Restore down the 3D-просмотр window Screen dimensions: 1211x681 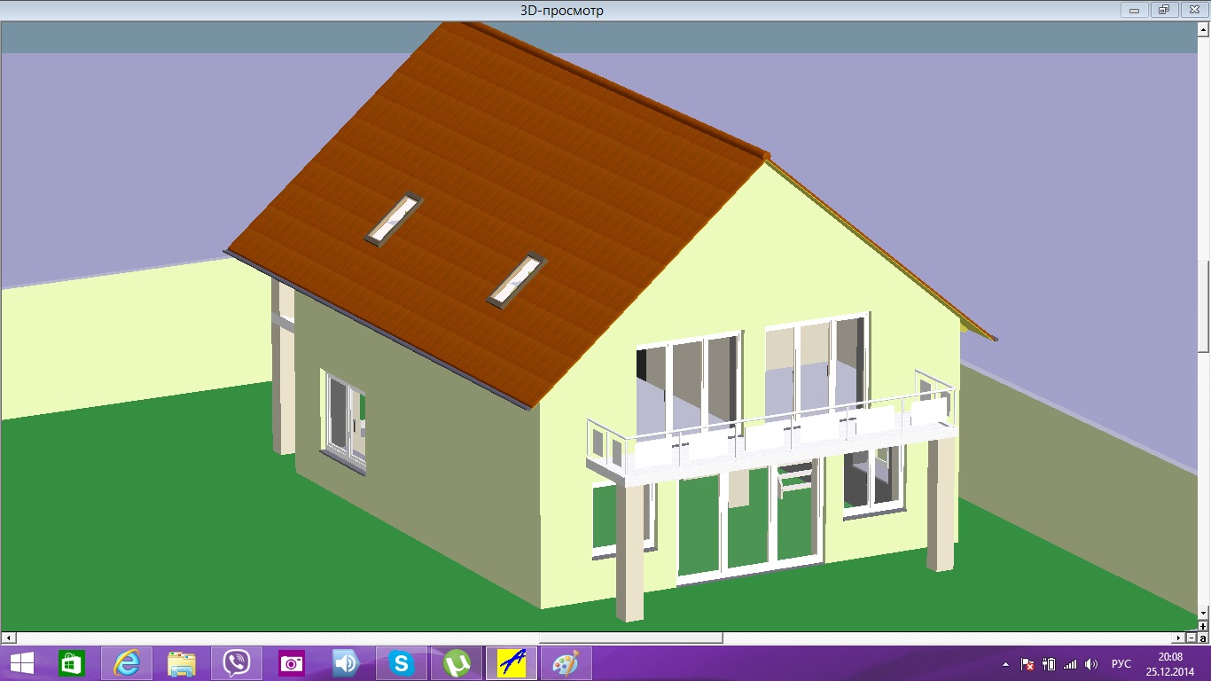[x=1163, y=10]
